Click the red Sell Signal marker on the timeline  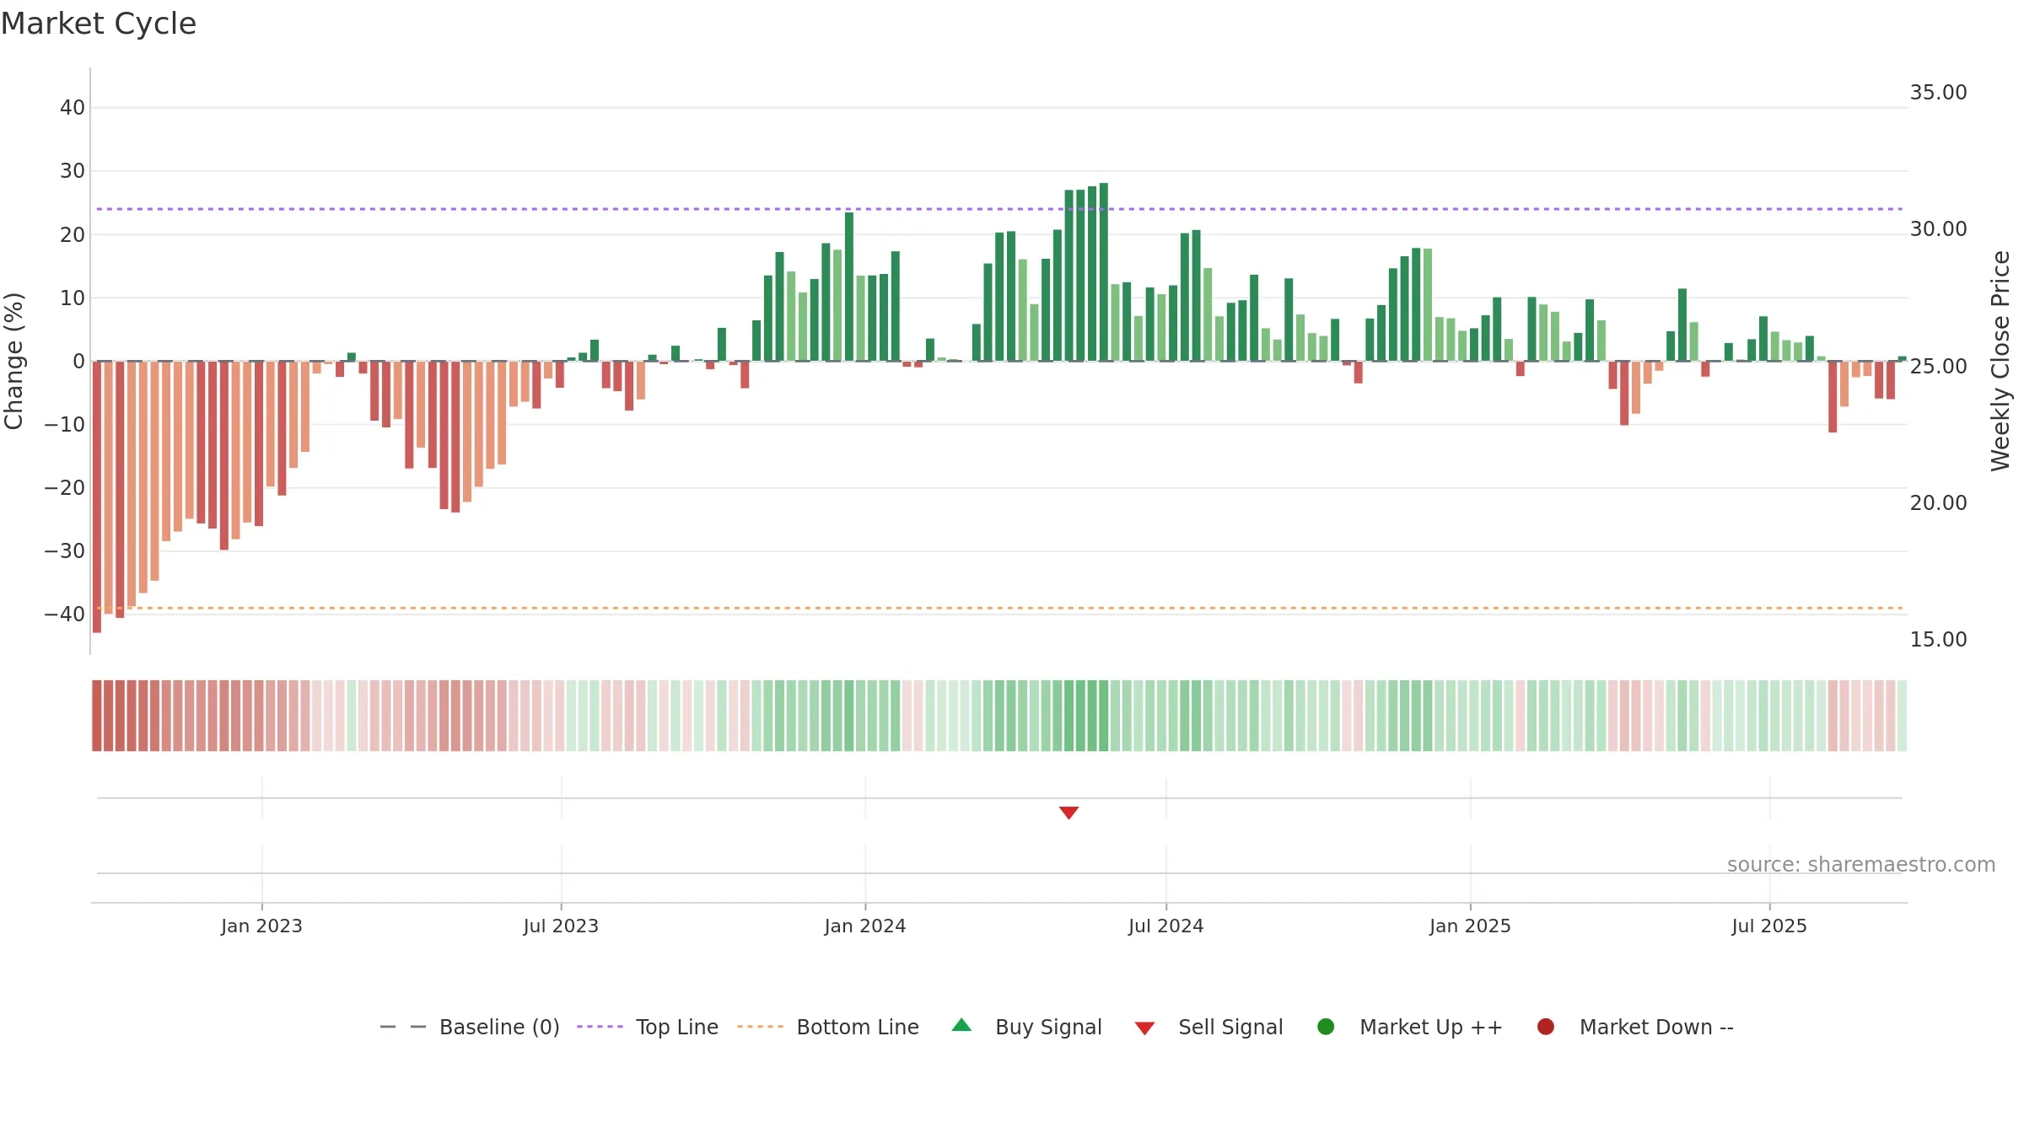(1069, 813)
